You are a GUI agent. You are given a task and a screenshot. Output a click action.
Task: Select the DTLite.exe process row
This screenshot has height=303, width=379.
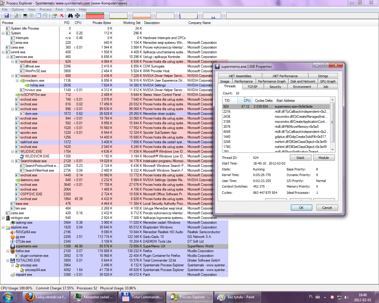[x=114, y=241]
